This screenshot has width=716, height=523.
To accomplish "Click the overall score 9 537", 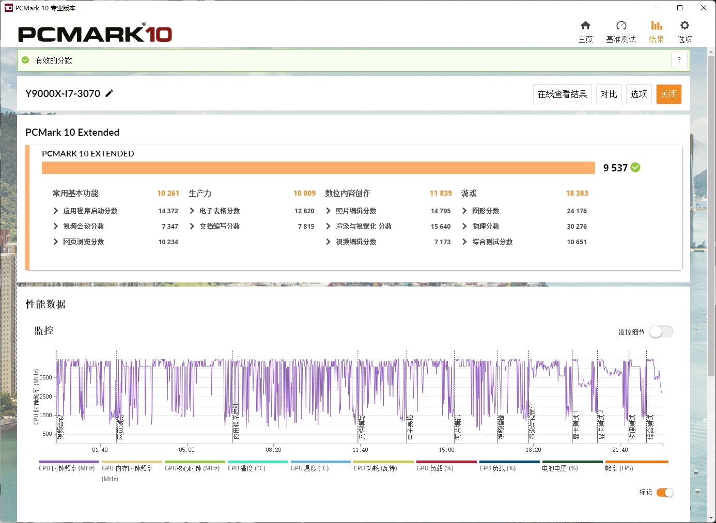I will 615,168.
